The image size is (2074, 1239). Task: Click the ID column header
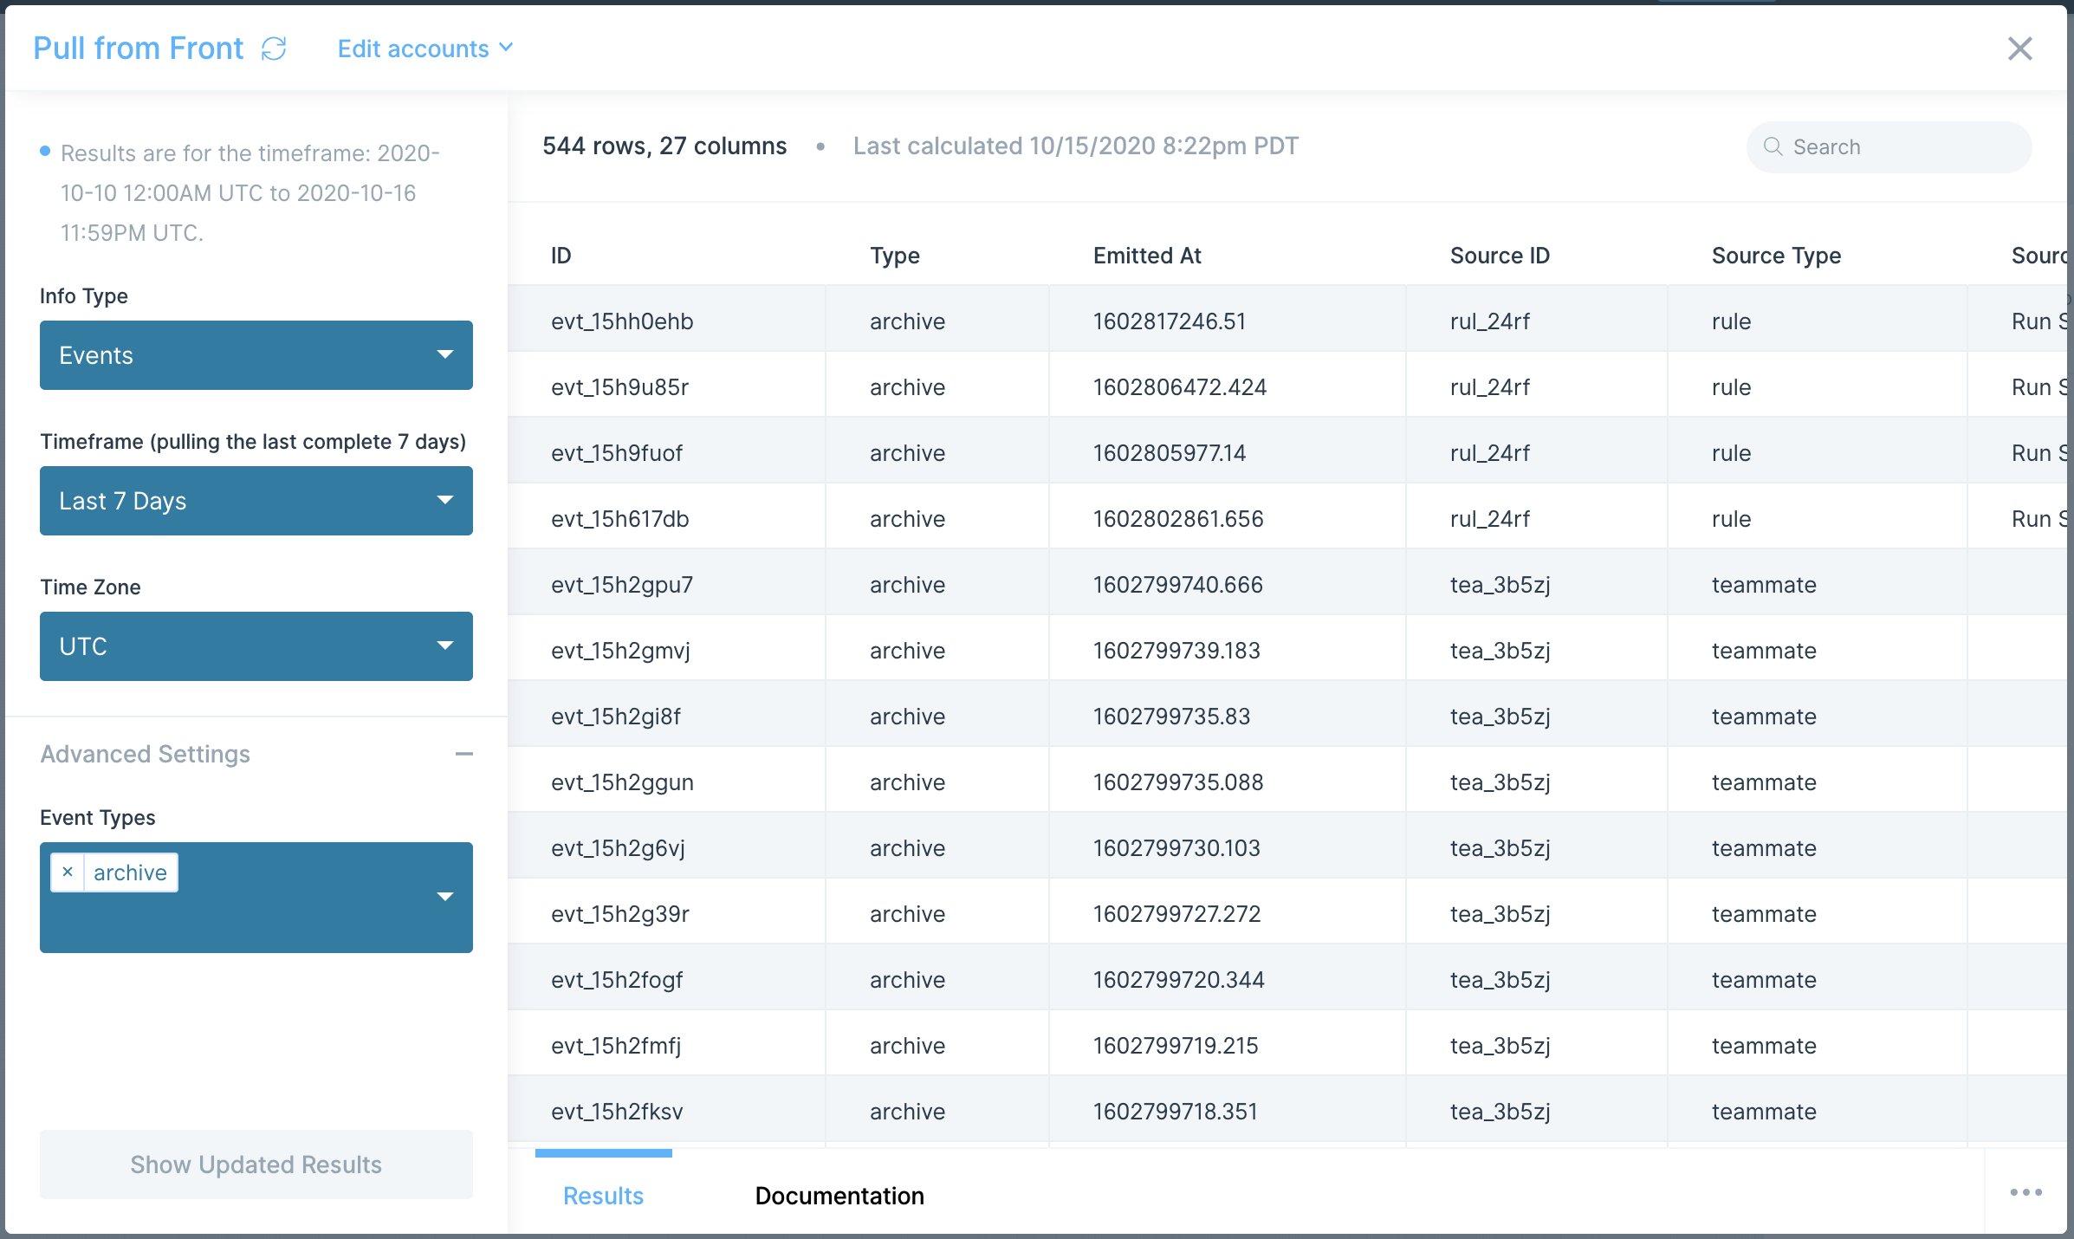pos(561,256)
